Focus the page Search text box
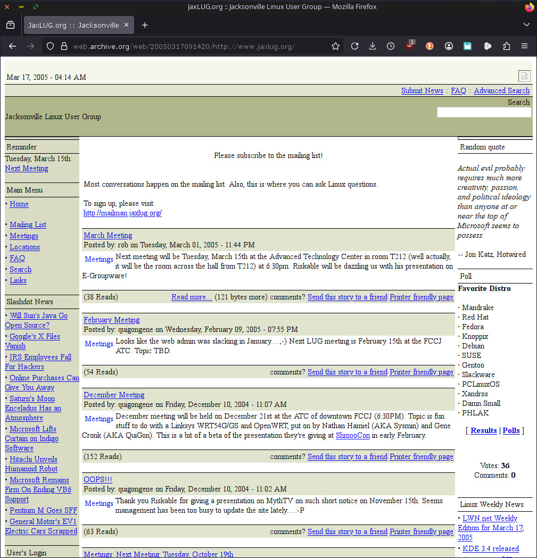The height and width of the screenshot is (558, 537). coord(484,112)
